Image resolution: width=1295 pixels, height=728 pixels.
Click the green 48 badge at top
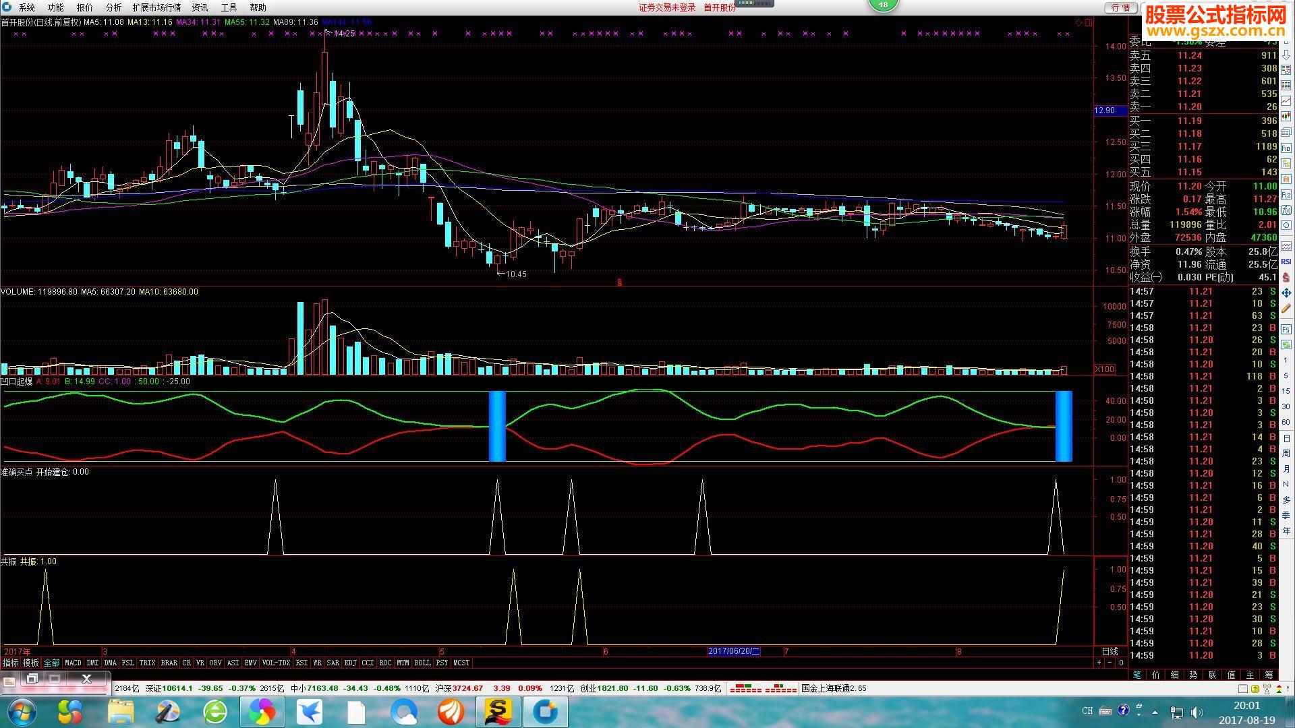click(x=883, y=5)
